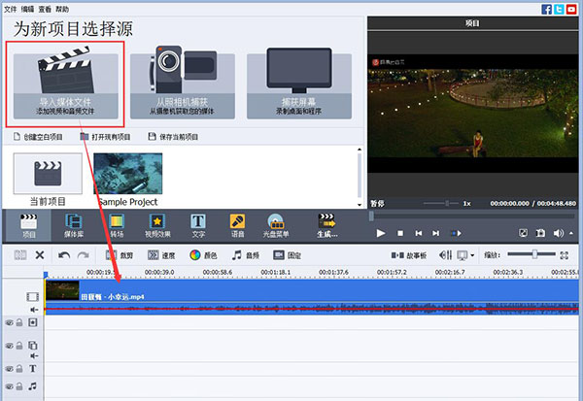Lock the video effects track
This screenshot has width=583, height=401.
click(19, 322)
